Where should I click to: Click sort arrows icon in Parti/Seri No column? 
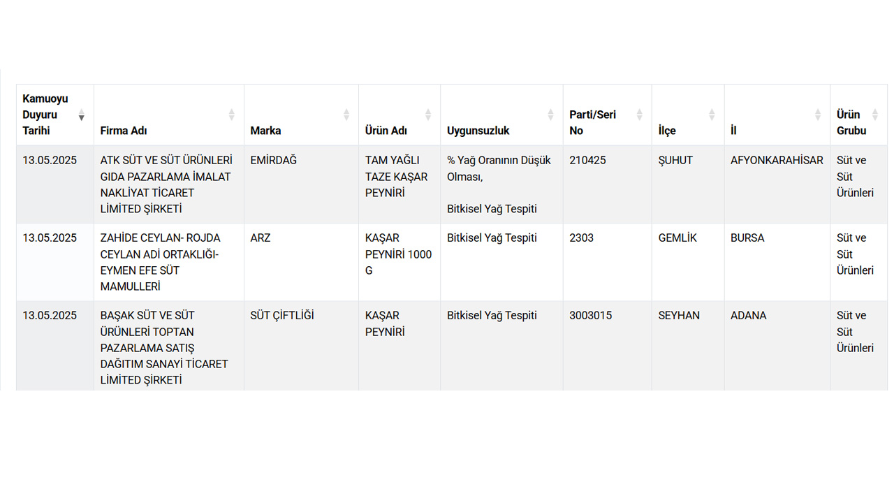coord(640,115)
